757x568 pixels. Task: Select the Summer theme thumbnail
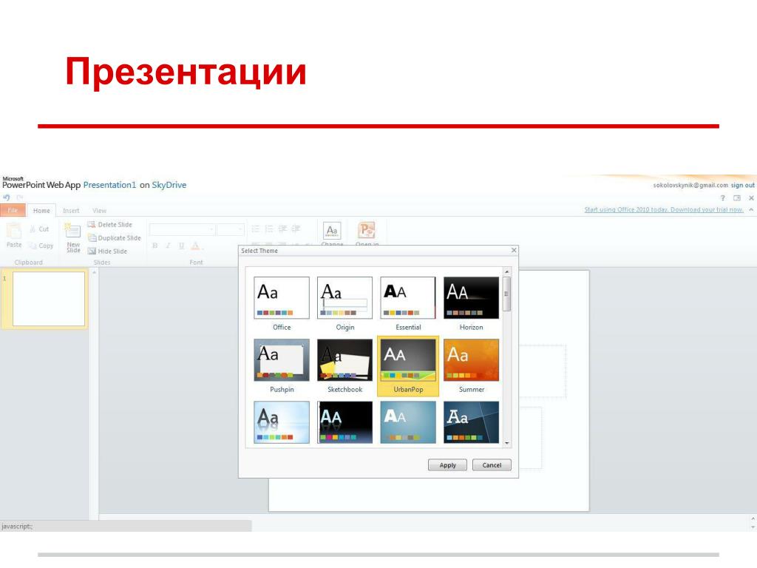tap(471, 360)
